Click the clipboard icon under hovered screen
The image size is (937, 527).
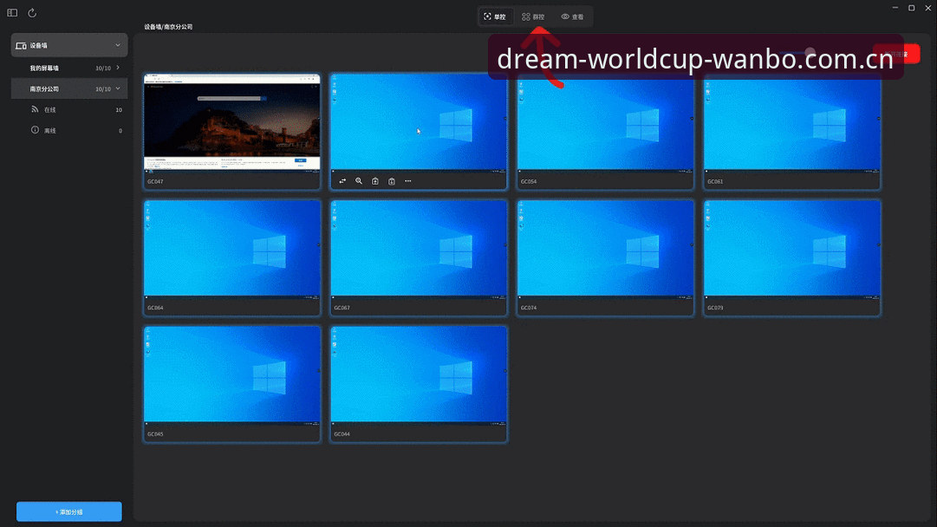click(x=392, y=181)
